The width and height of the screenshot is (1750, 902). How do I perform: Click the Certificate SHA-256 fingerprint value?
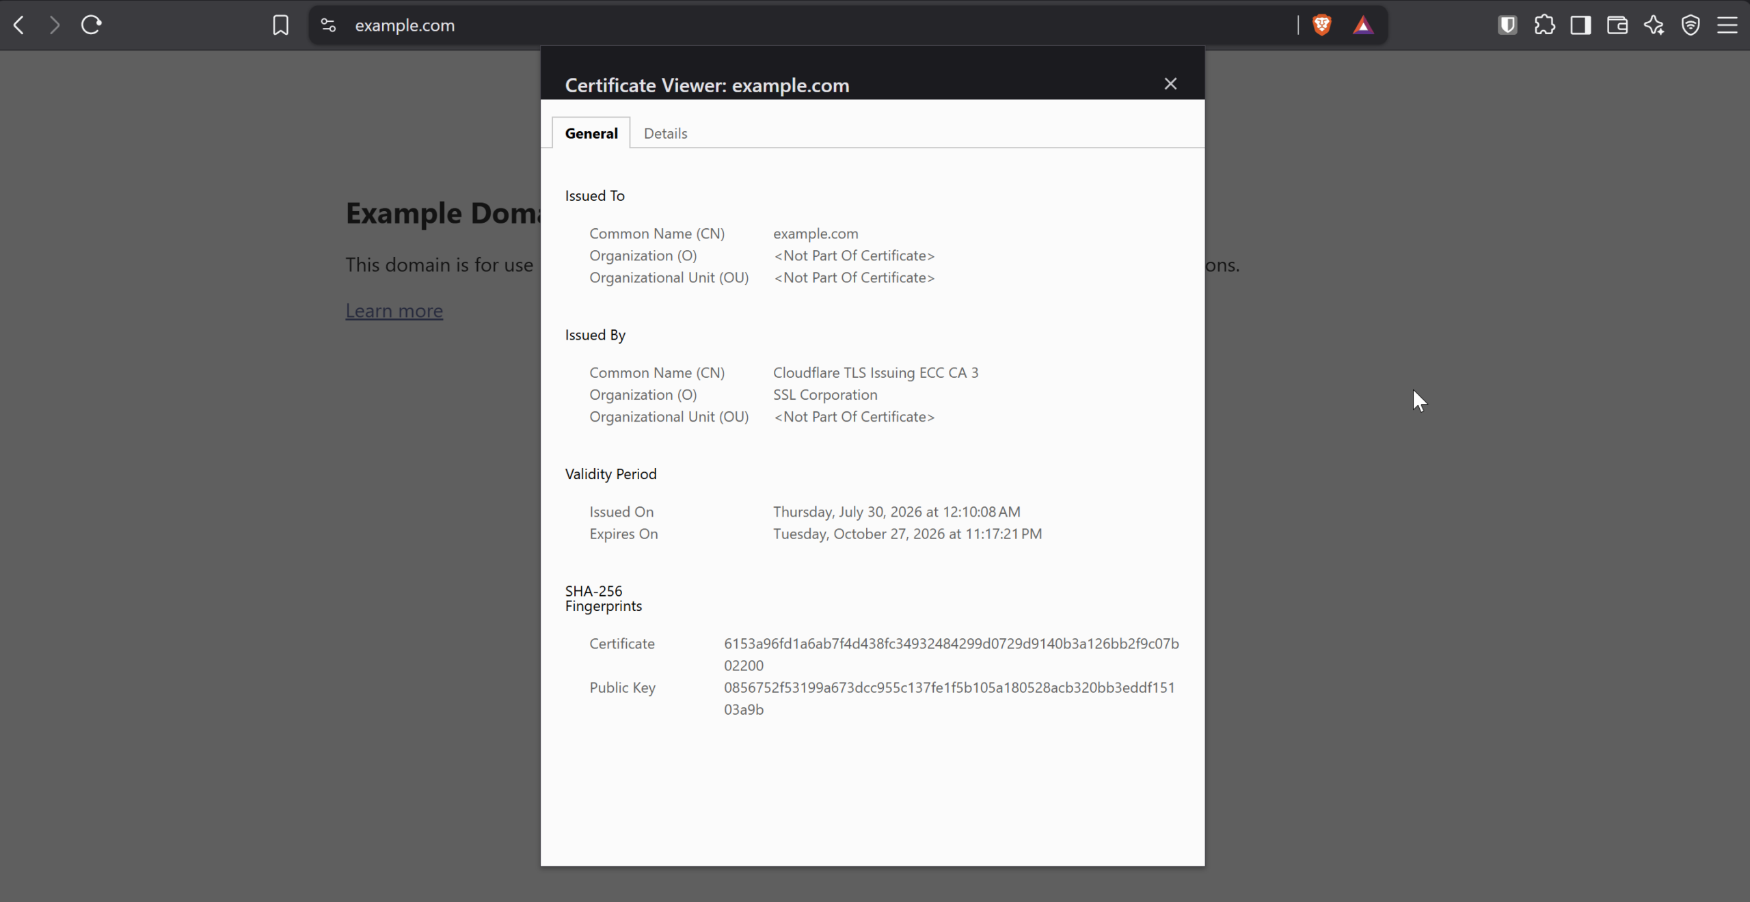pos(952,655)
